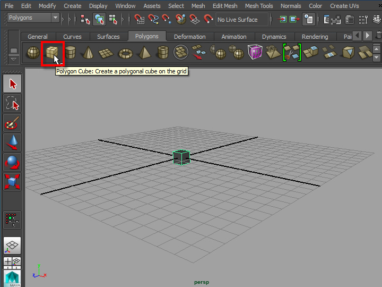382x287 pixels.
Task: Toggle select by object type mode
Action: 99,19
